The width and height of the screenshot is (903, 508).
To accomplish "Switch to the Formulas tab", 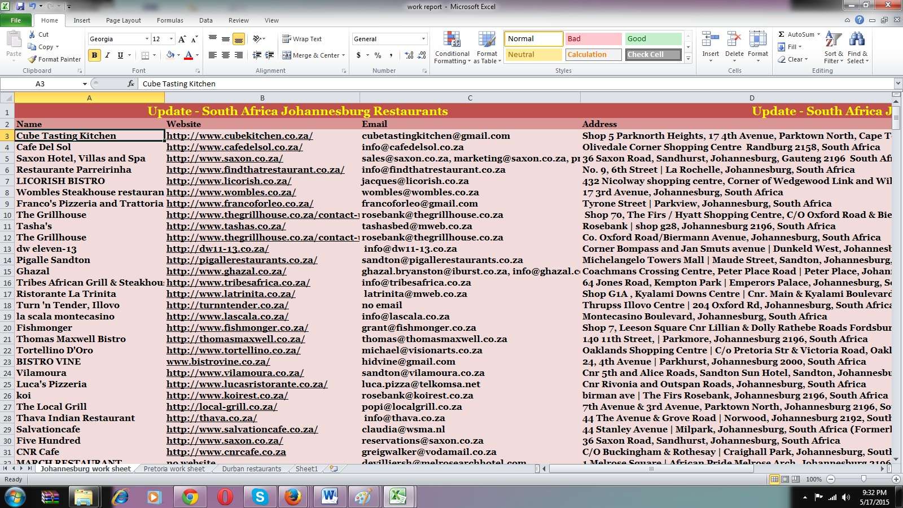I will tap(170, 20).
